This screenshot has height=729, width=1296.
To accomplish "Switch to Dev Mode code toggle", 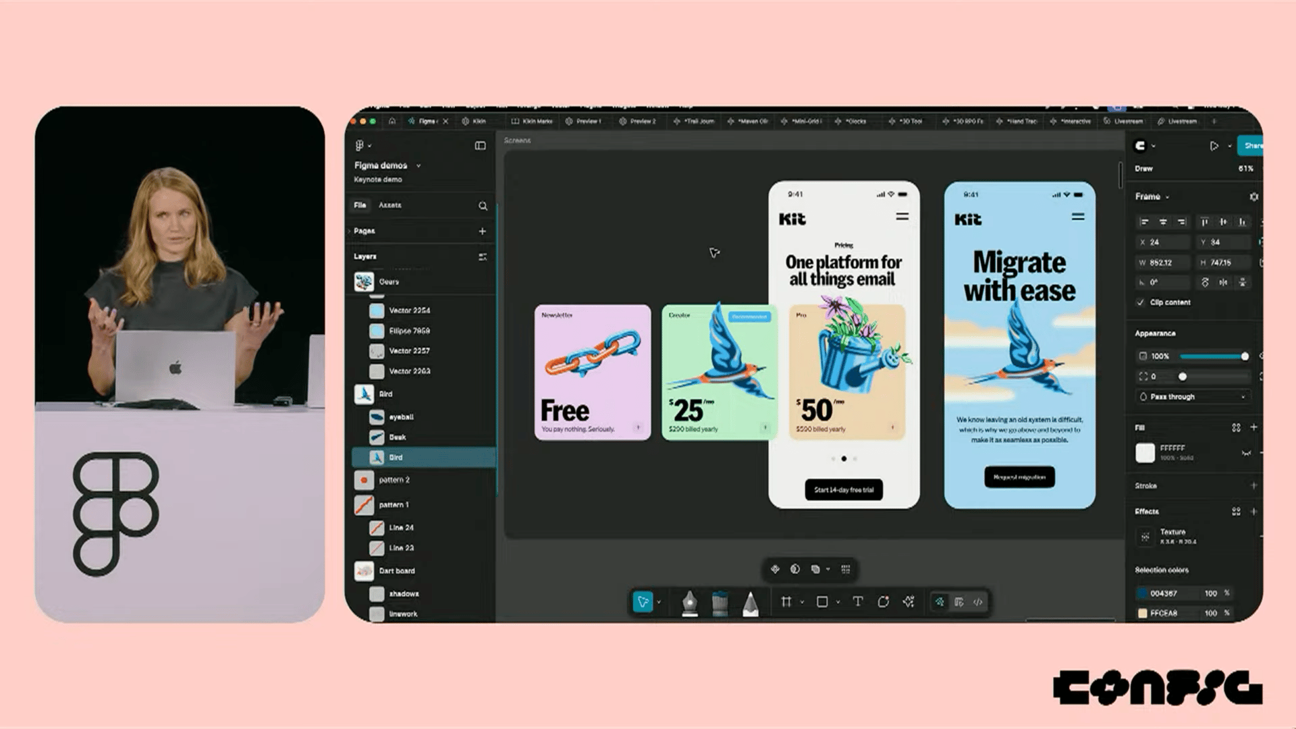I will [x=978, y=601].
